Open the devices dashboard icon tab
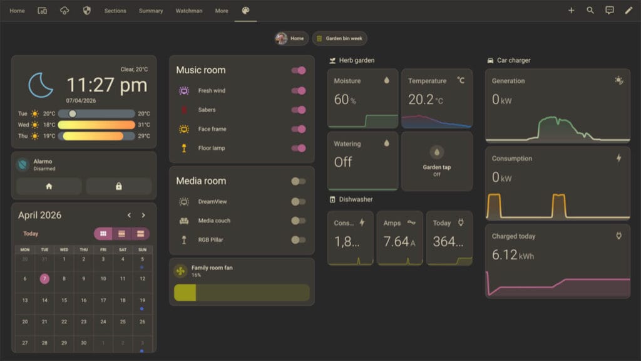The height and width of the screenshot is (361, 641). click(42, 11)
